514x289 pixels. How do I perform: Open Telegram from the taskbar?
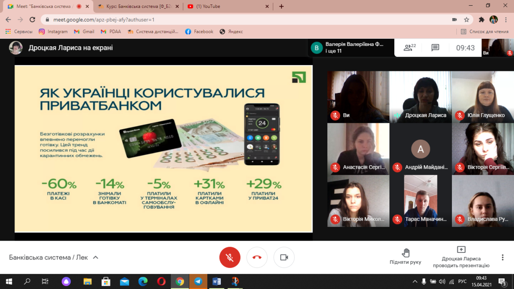198,282
